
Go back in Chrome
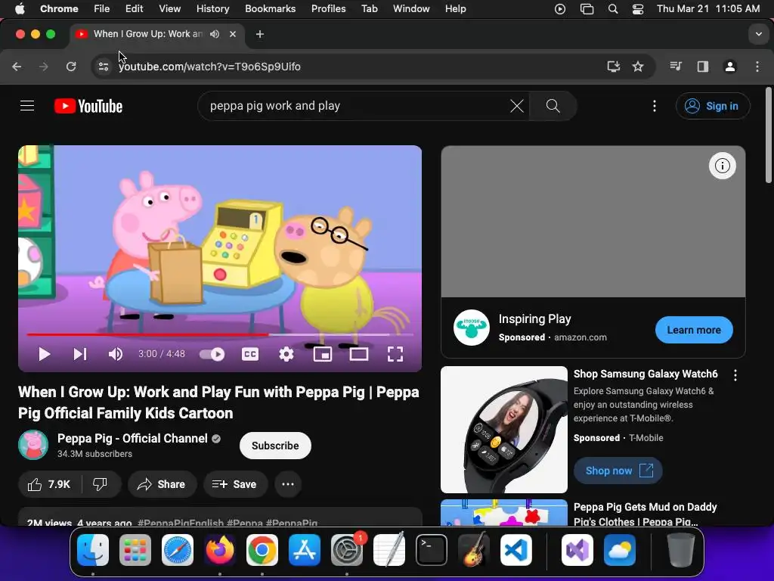click(x=17, y=67)
